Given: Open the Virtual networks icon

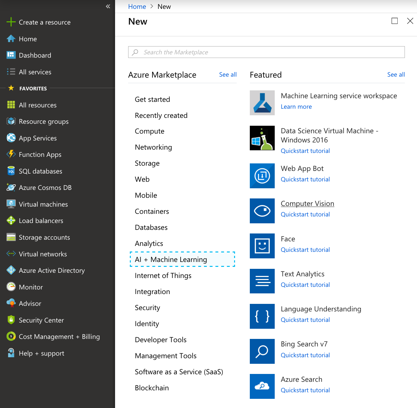Looking at the screenshot, I should click(x=11, y=254).
